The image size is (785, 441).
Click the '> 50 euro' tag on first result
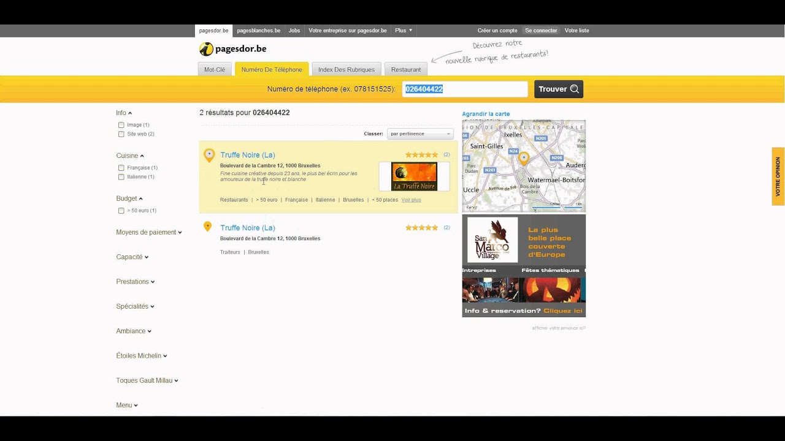coord(267,200)
